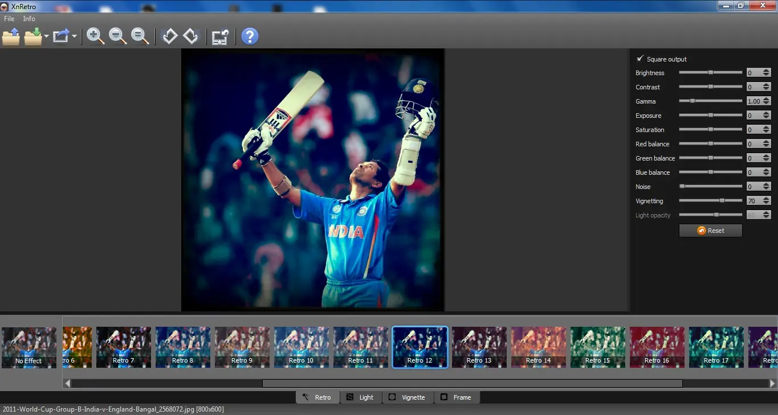Screen dimensions: 778x415
Task: Expand the dropdown arrow beside save icon
Action: pos(47,37)
